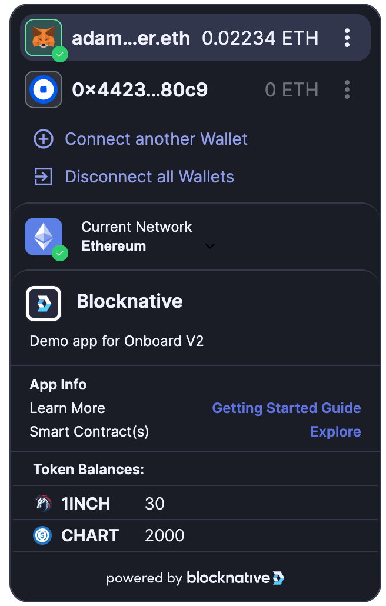Image resolution: width=386 pixels, height=606 pixels.
Task: Click the Blocknative app logo icon
Action: pos(44,304)
